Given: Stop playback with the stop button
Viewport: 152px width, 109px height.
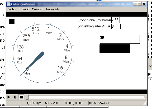Looking at the screenshot, I should tap(21, 97).
